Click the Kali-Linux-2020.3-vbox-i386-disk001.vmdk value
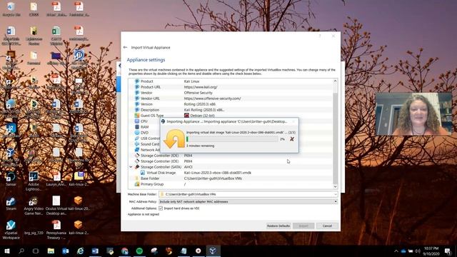 click(217, 173)
